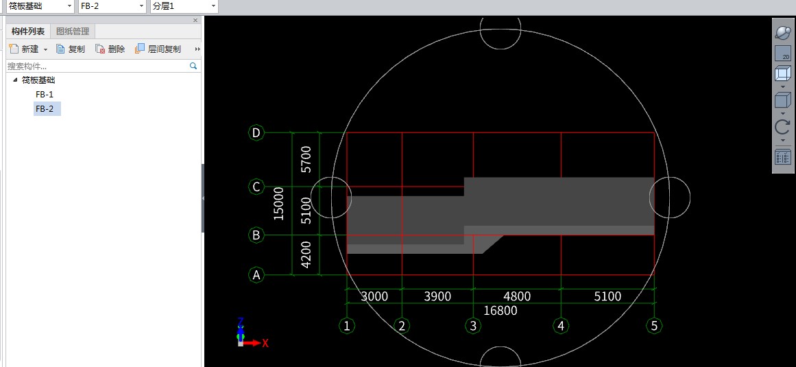Click the XZ coordinate axis indicator

click(252, 333)
